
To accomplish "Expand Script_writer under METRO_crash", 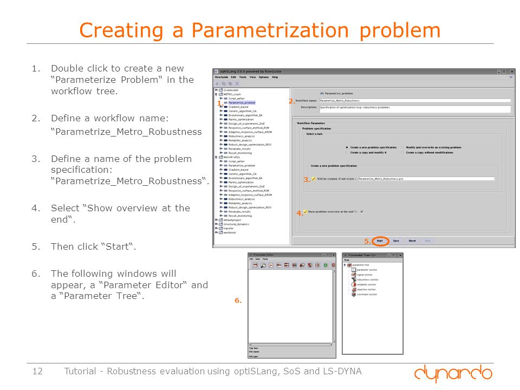I will pyautogui.click(x=221, y=99).
